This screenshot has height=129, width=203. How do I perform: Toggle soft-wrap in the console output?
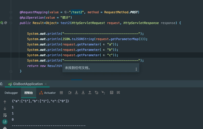click(5, 115)
